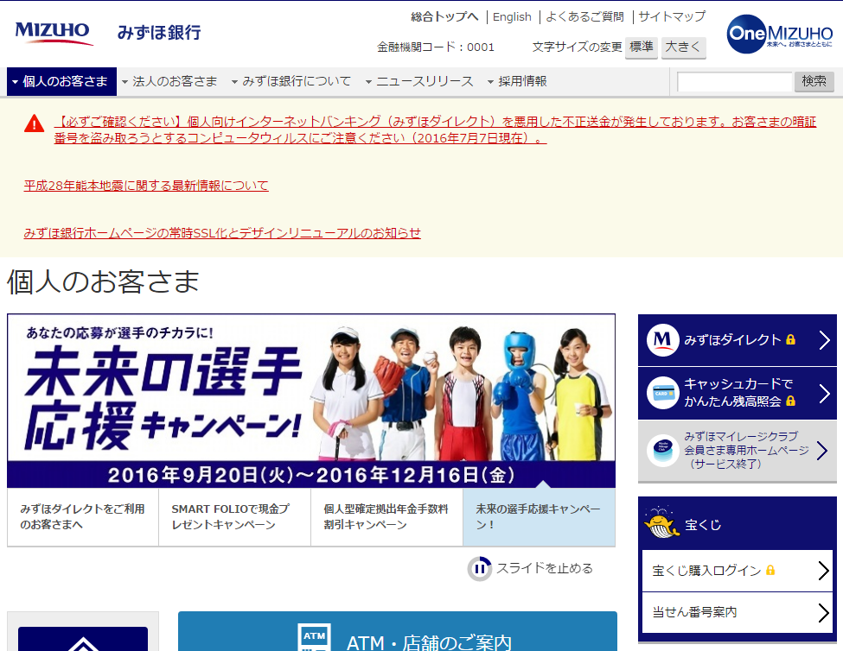Click the Mizuho Mileage Club icon
Screen dimensions: 843x651
(662, 450)
